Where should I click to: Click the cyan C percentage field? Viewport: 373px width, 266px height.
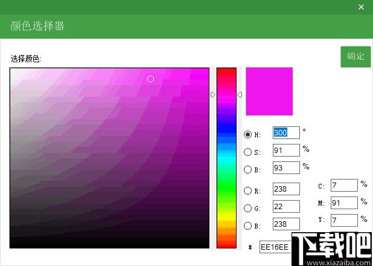pos(344,185)
